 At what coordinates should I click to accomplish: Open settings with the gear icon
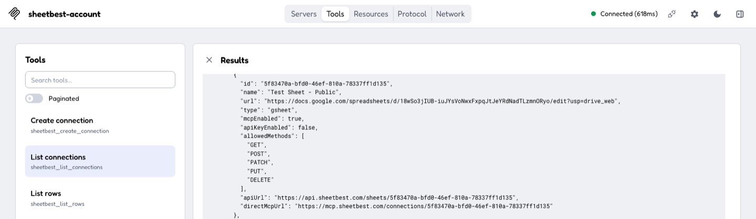point(695,14)
